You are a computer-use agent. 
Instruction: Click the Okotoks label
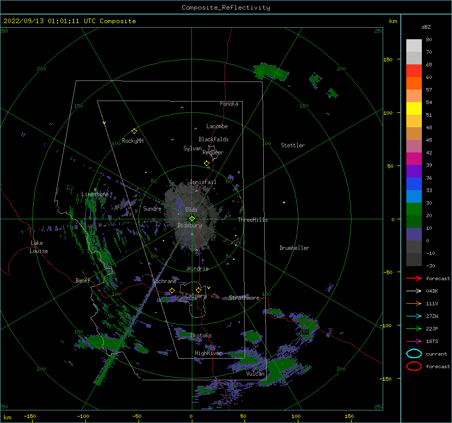(201, 335)
